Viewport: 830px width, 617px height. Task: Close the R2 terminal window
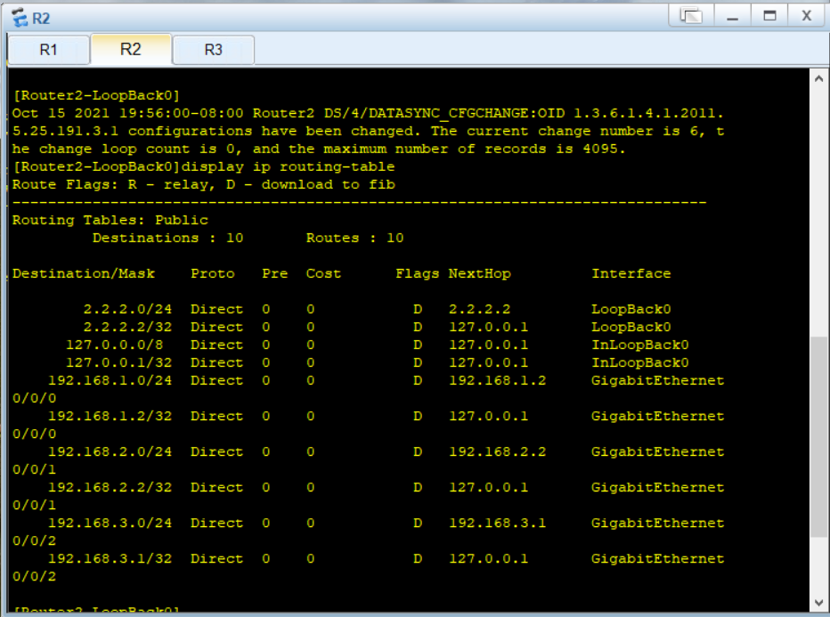click(806, 16)
